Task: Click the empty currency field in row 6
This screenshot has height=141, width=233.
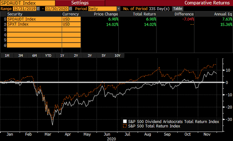Action: tap(71, 45)
